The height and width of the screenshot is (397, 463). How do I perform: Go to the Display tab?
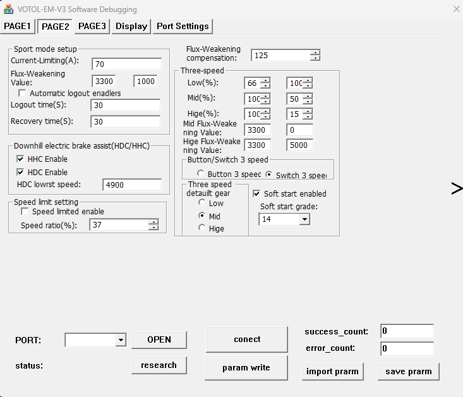pyautogui.click(x=131, y=26)
